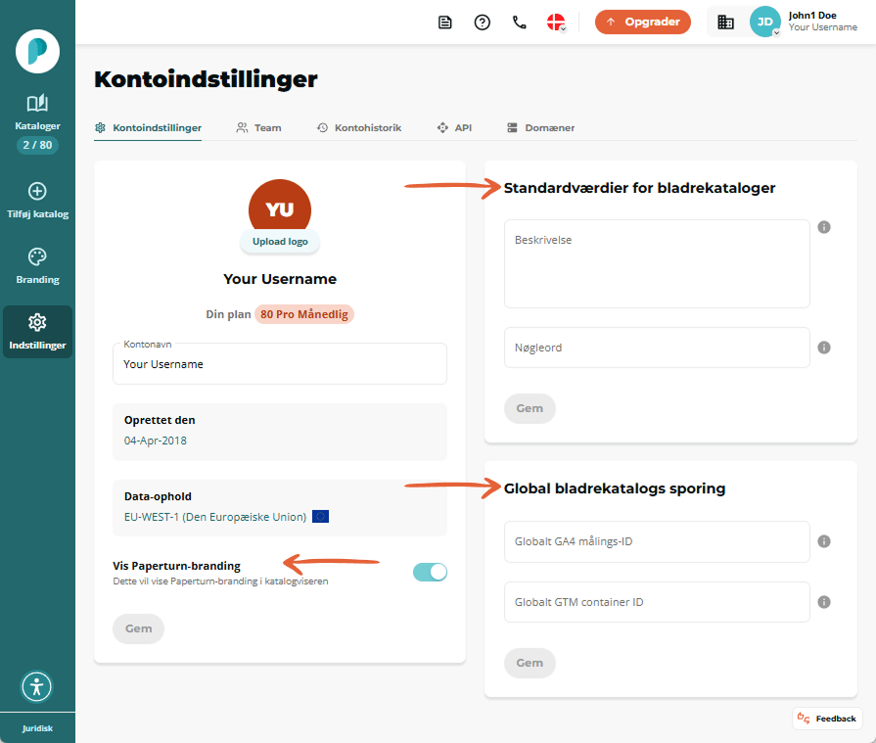The width and height of the screenshot is (876, 743).
Task: Click the Paperturn logo in sidebar
Action: pyautogui.click(x=37, y=52)
